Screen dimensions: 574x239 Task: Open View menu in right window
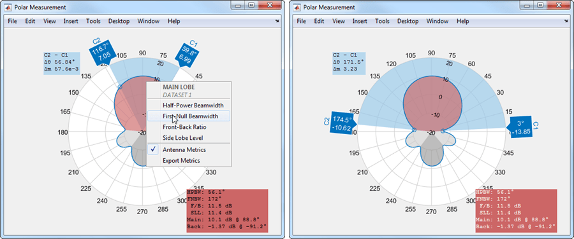(339, 21)
